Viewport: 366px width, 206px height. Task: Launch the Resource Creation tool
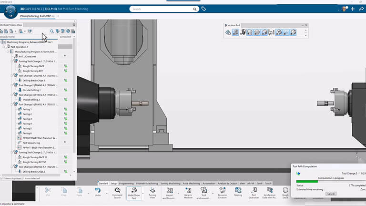[x=222, y=193]
